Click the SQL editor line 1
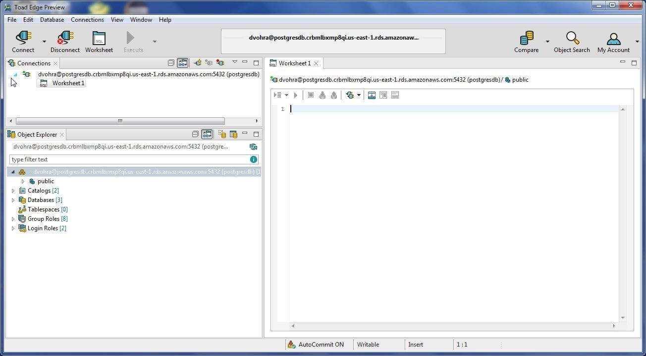Image resolution: width=646 pixels, height=356 pixels. [454, 109]
